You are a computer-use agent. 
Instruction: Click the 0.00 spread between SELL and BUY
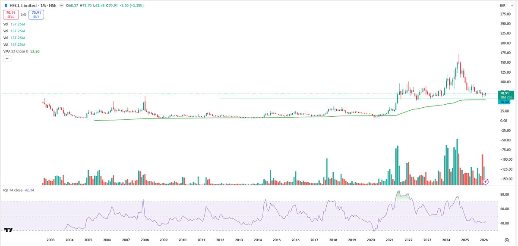(x=23, y=15)
